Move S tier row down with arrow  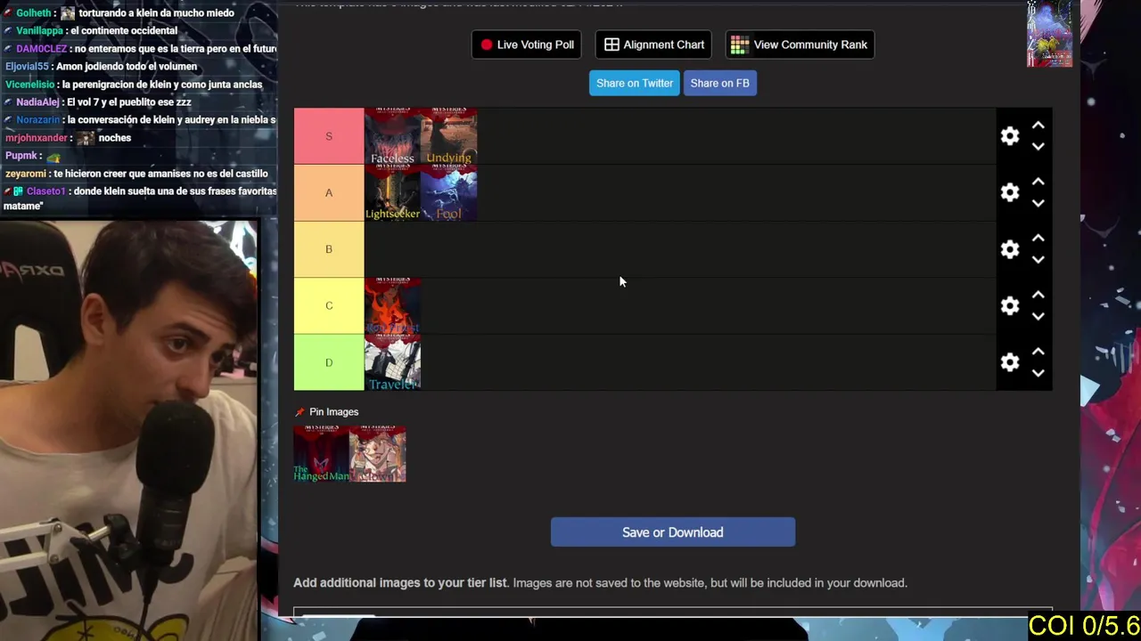(x=1038, y=147)
